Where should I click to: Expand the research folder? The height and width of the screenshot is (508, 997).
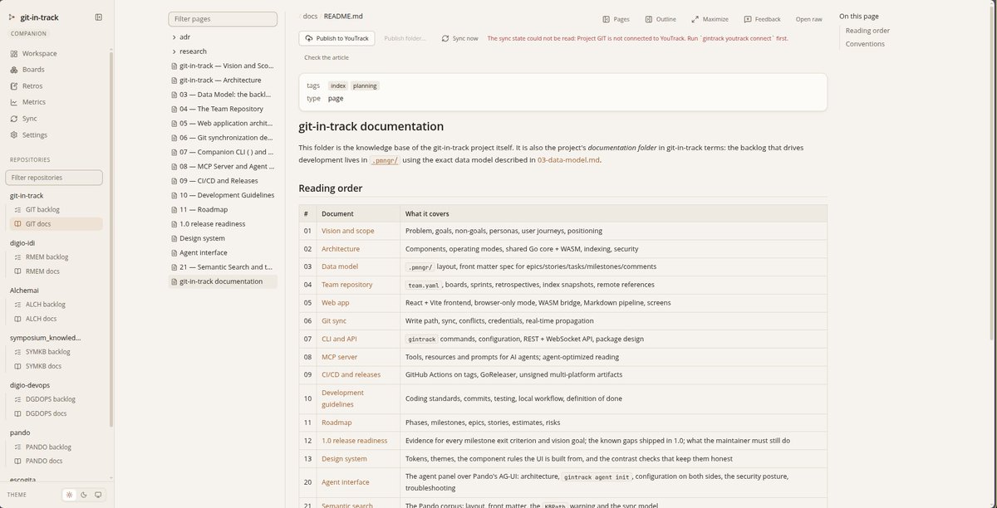pyautogui.click(x=223, y=51)
